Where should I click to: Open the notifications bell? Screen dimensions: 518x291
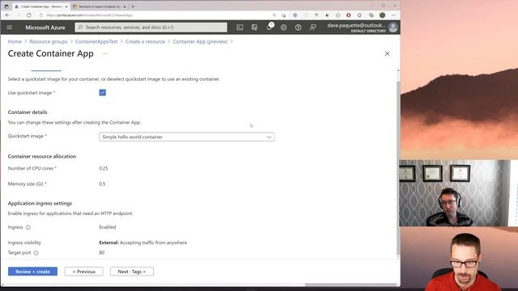pos(270,27)
